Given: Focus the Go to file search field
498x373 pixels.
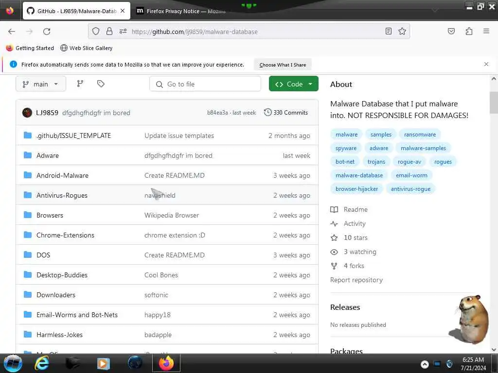Looking at the screenshot, I should 205,84.
